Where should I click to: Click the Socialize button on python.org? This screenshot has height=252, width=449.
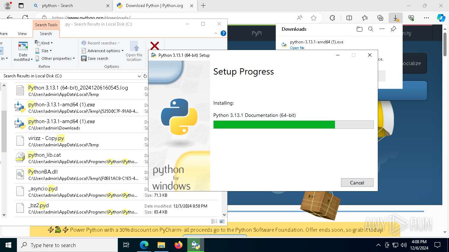click(411, 63)
